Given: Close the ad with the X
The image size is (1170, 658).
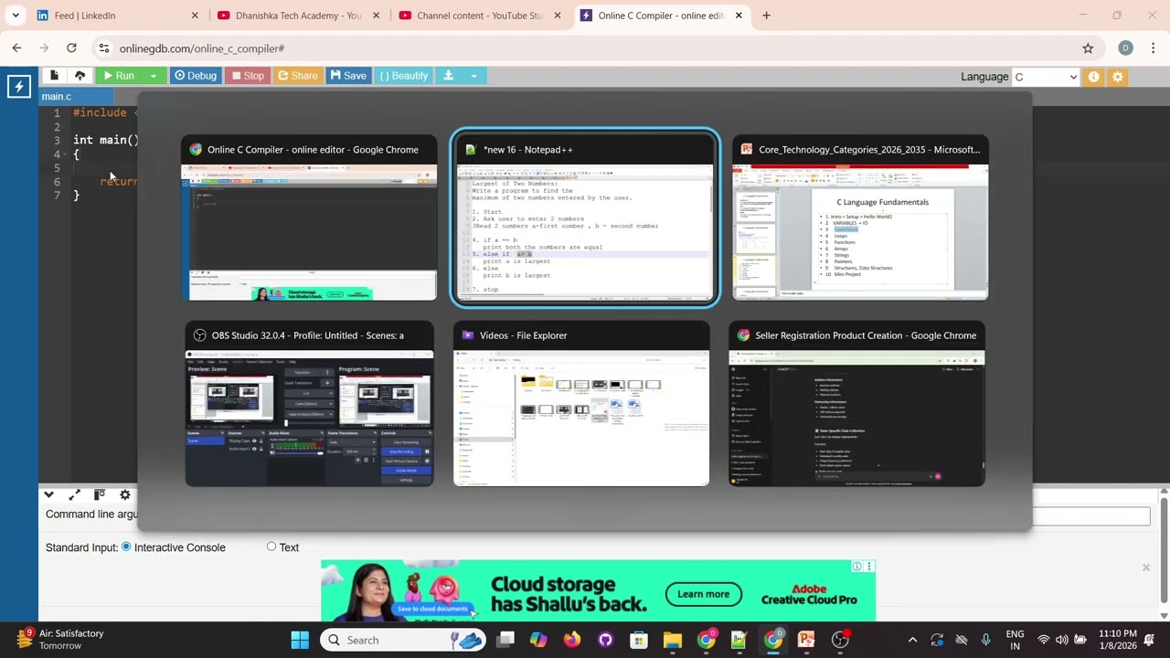Looking at the screenshot, I should [x=1146, y=568].
